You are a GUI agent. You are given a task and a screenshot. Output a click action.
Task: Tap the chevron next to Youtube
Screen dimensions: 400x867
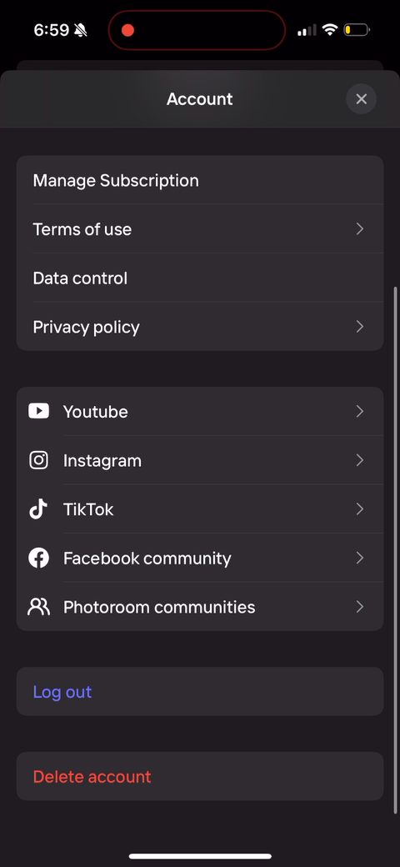click(x=360, y=411)
